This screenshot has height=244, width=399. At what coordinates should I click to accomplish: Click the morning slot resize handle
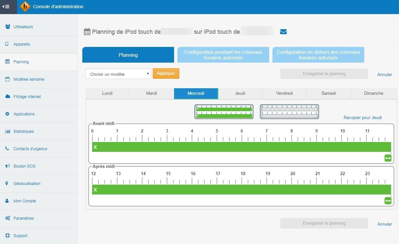[388, 158]
